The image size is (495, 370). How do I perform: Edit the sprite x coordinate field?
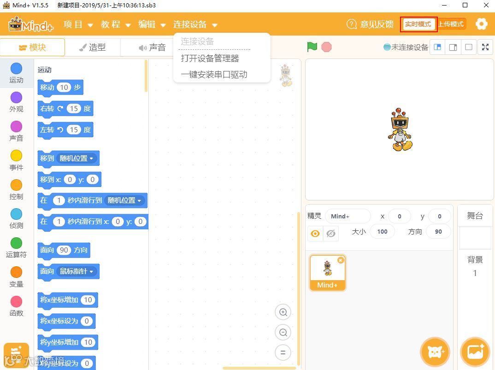(x=399, y=216)
